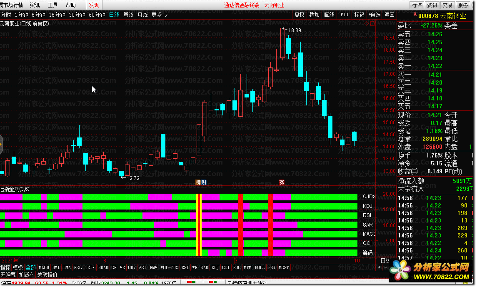
Task: Click the 叠加 toolbar button
Action: 314,15
